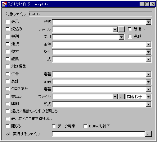The width and height of the screenshot is (157, 142).
Task: Toggle the 併合 checkbox
Action: [7, 74]
